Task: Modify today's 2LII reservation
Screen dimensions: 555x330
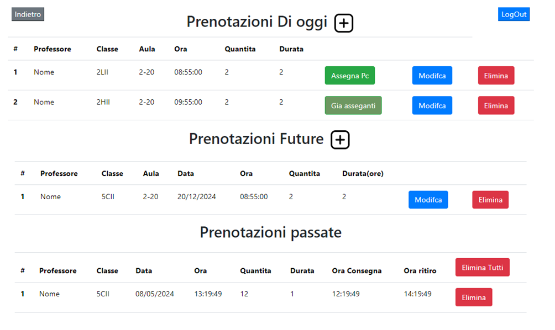Action: click(432, 76)
